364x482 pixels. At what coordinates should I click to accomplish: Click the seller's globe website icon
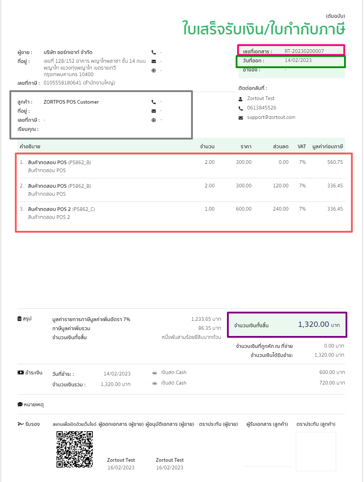point(154,70)
